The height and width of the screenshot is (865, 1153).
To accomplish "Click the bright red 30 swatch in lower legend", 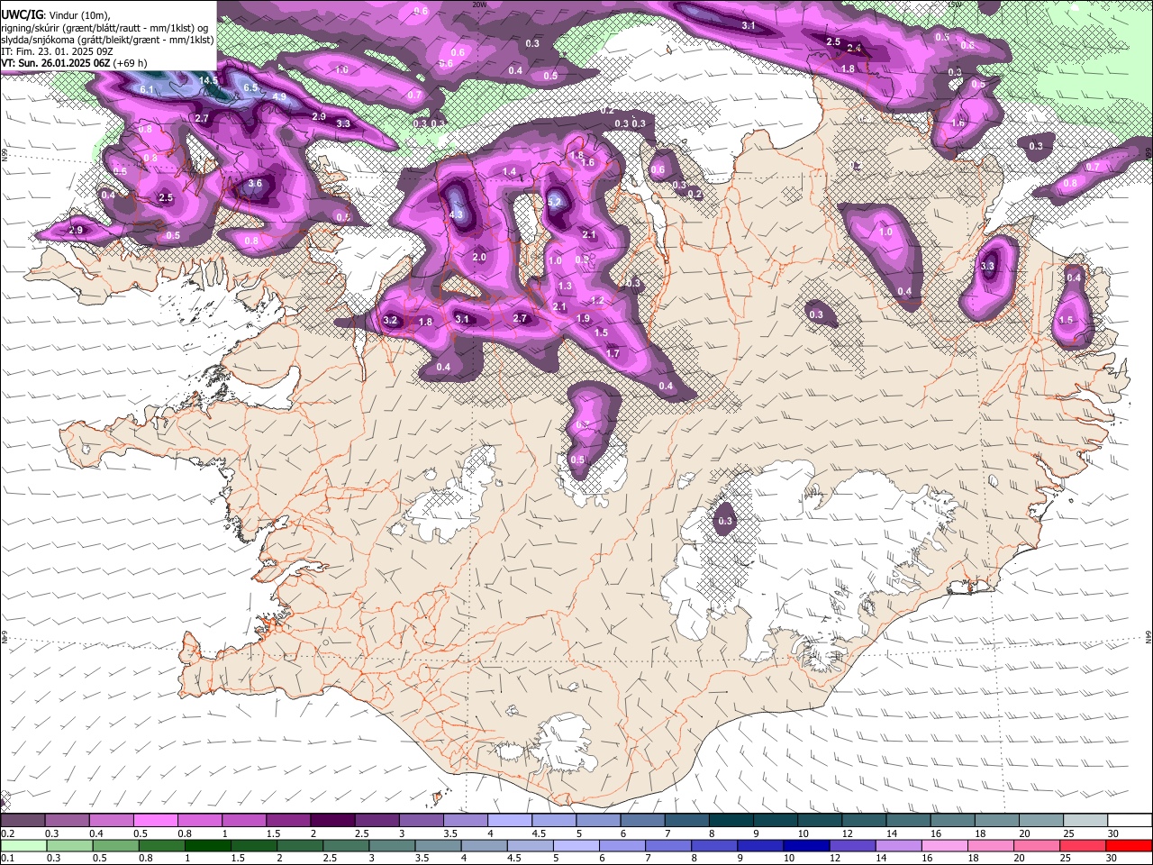I will point(1129,846).
